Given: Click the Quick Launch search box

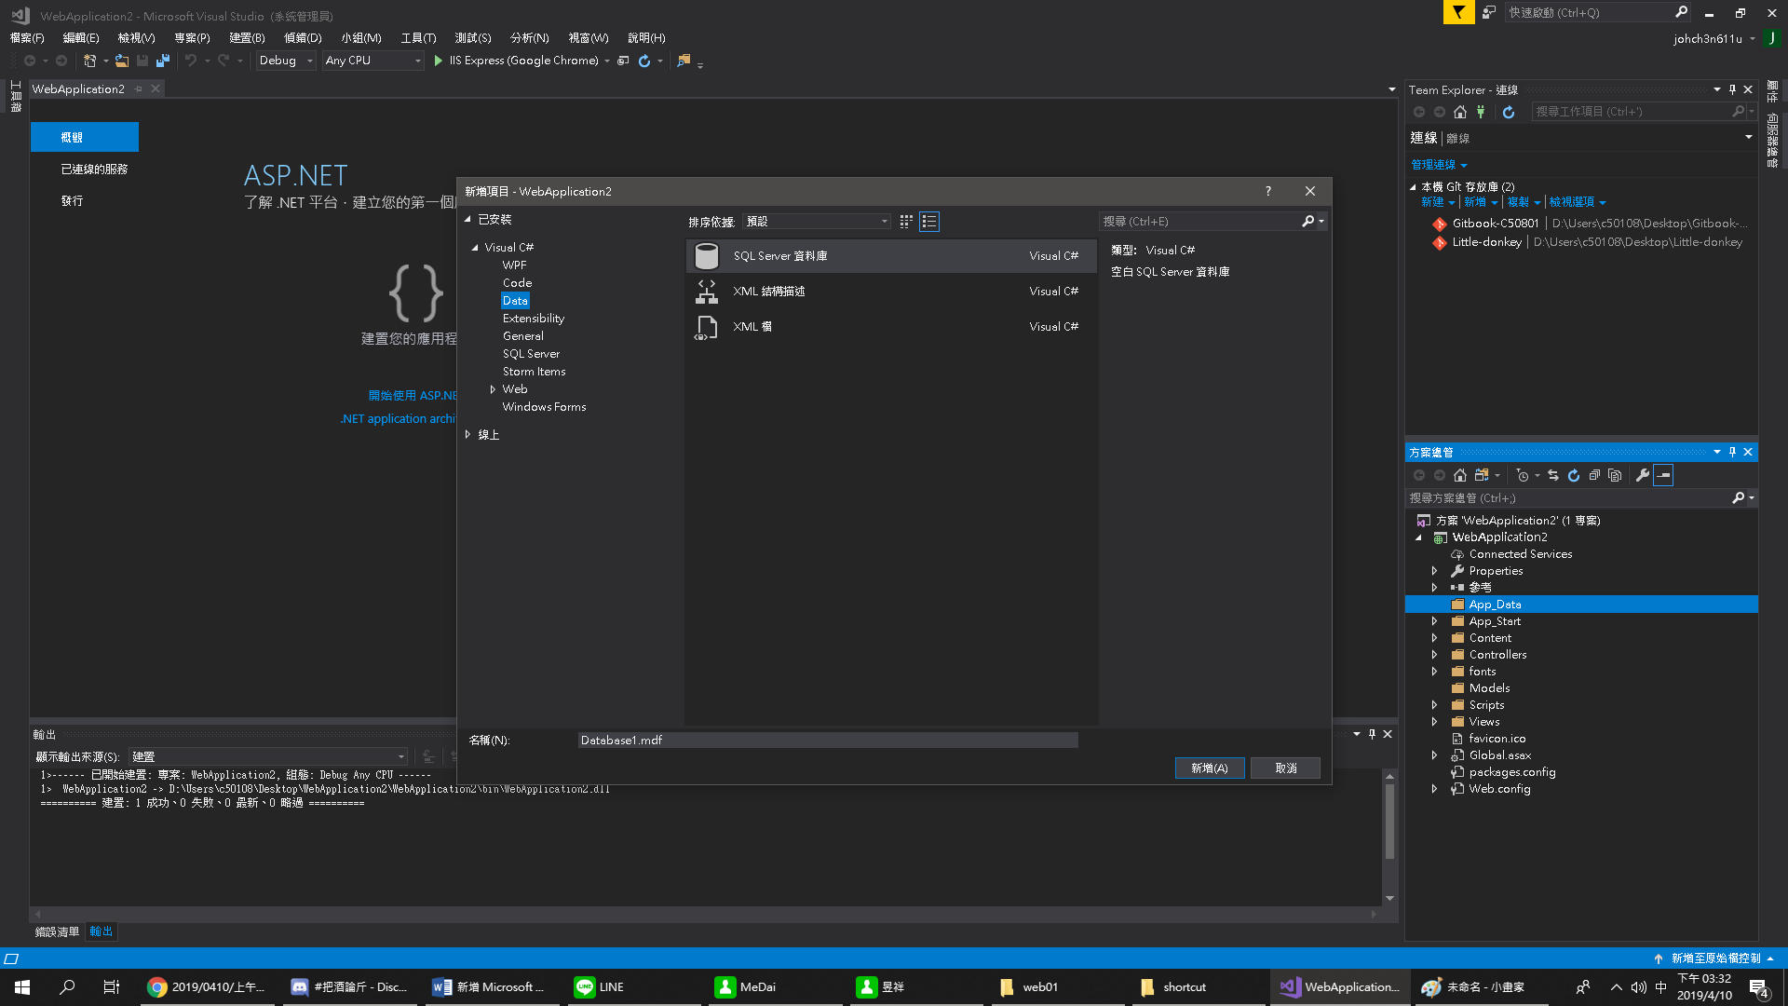Looking at the screenshot, I should point(1588,12).
